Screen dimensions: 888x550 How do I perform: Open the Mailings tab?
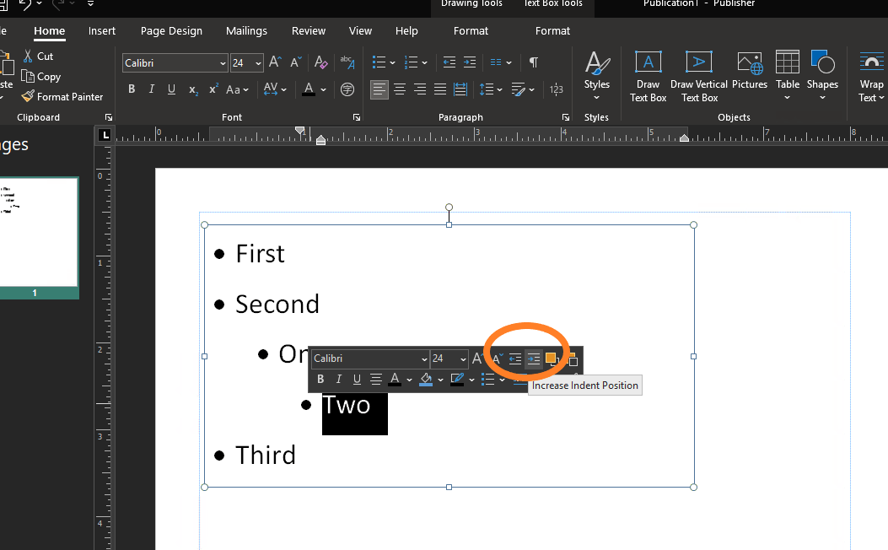246,31
